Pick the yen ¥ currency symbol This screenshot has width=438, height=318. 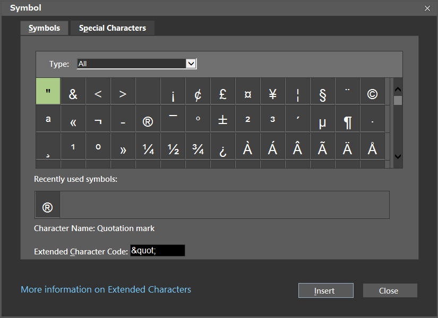coord(273,94)
